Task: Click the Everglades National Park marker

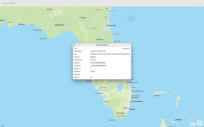Action: click(x=118, y=116)
